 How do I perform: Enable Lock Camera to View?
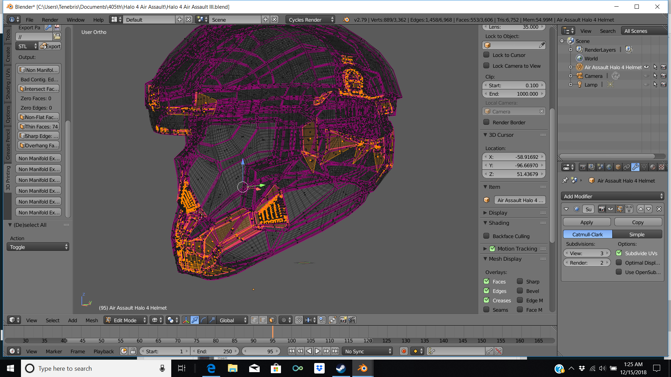click(486, 66)
